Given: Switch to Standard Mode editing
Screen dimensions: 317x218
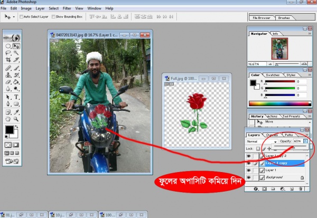Looking at the screenshot, I should 8,145.
